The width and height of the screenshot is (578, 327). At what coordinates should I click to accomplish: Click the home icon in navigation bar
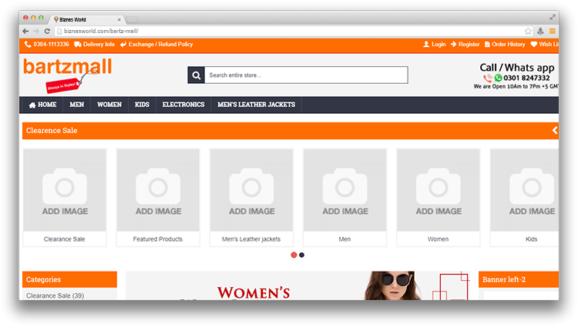pos(32,105)
